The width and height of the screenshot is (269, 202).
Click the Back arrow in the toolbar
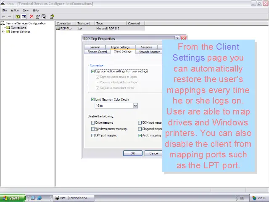click(x=3, y=16)
